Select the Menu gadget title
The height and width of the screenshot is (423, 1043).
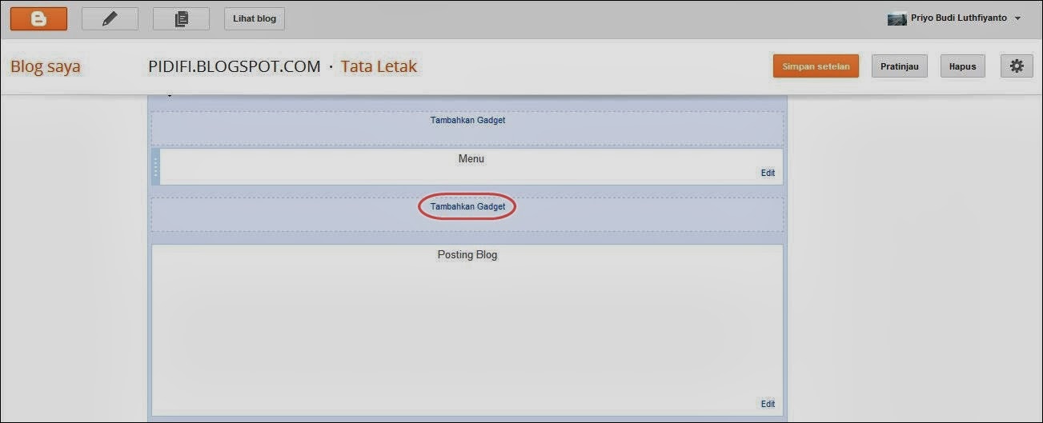tap(471, 159)
